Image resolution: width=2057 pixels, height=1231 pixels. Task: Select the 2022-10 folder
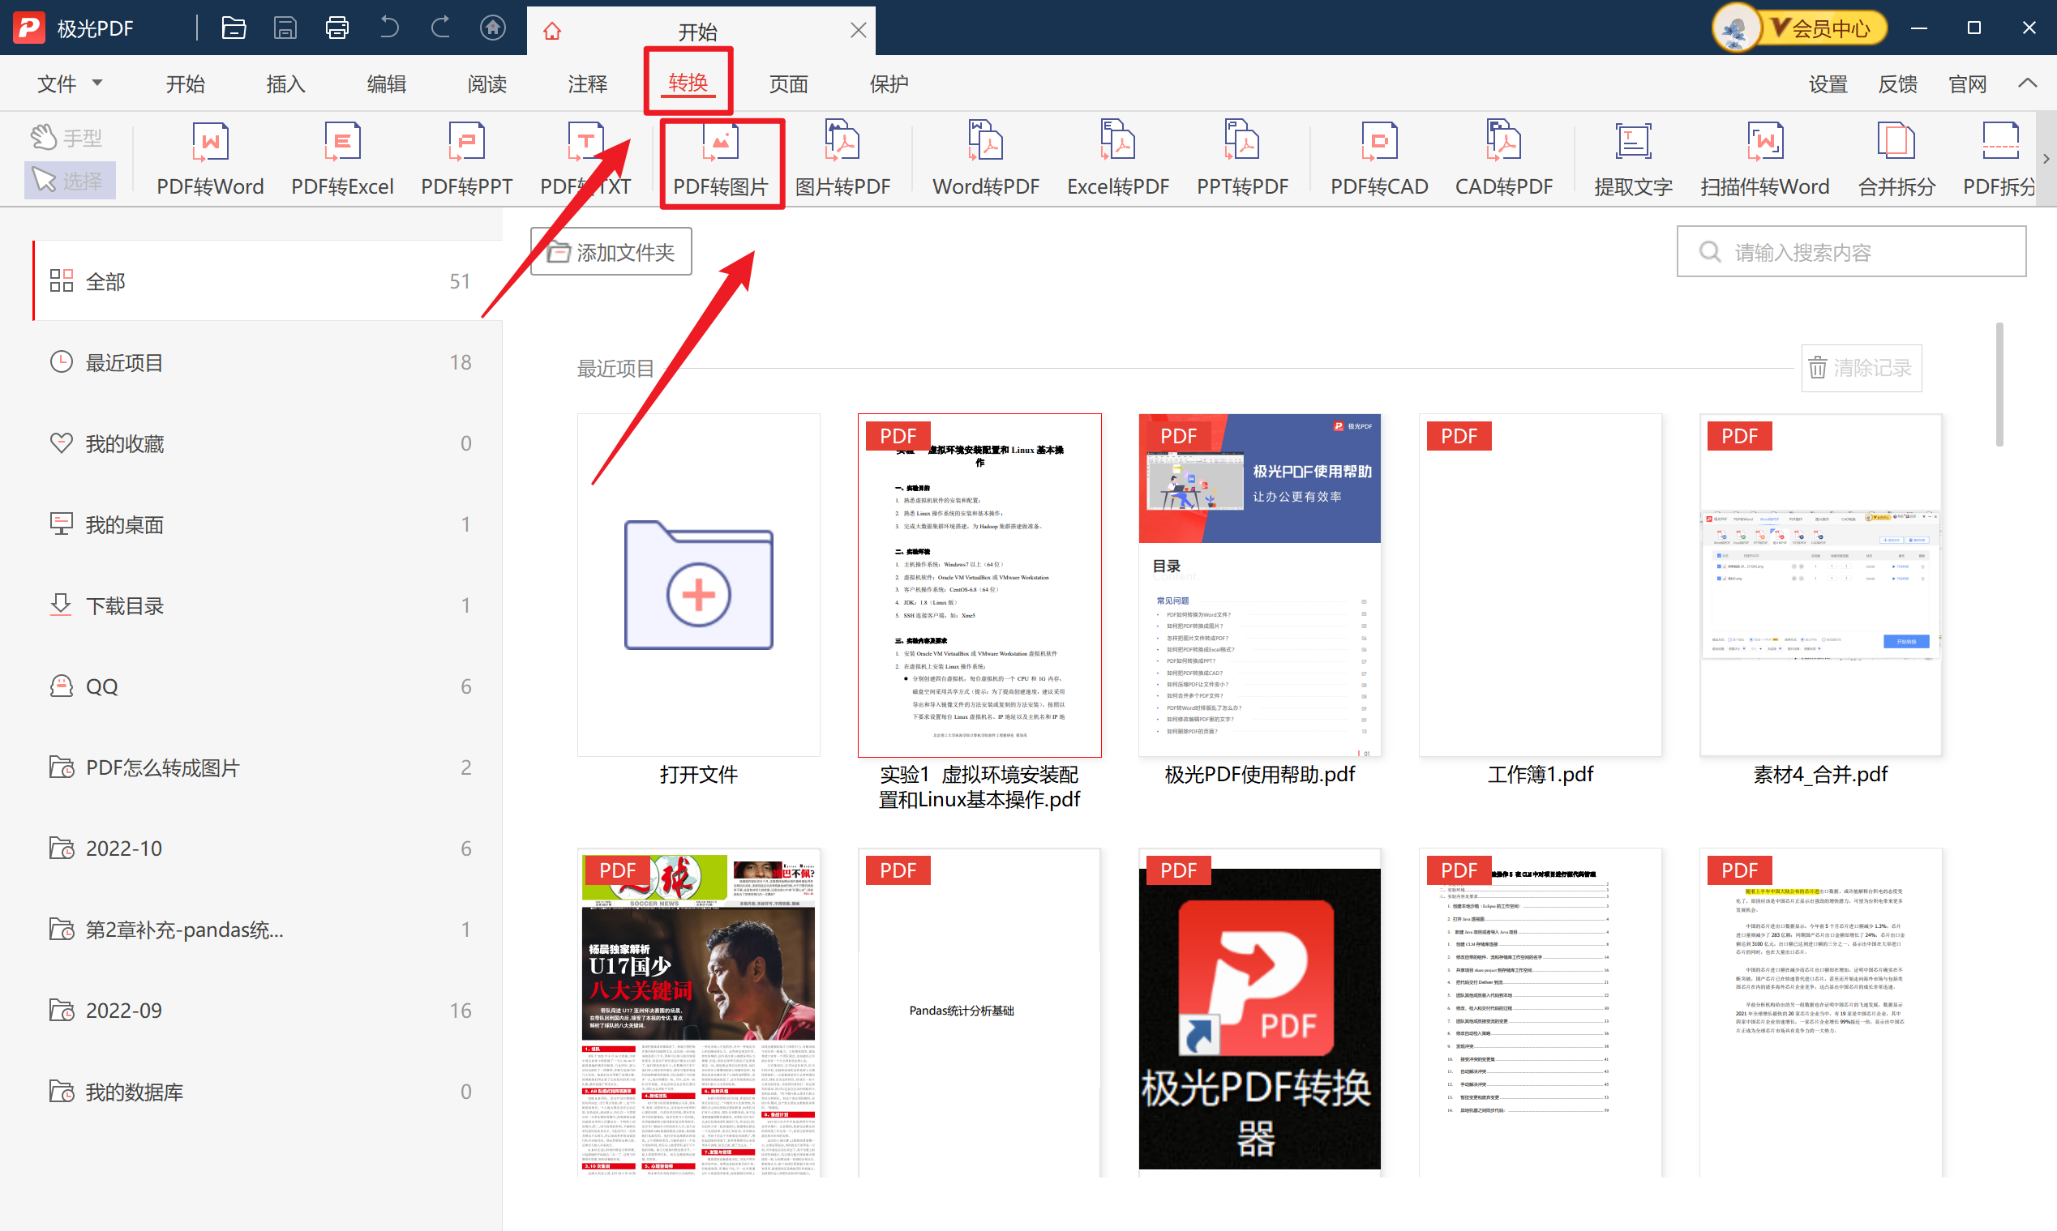tap(268, 848)
